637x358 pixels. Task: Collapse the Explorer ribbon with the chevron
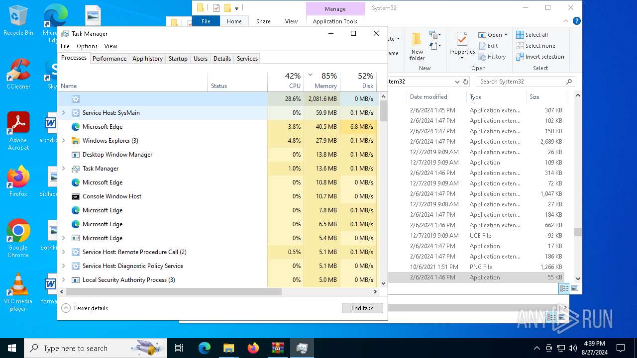tap(567, 21)
